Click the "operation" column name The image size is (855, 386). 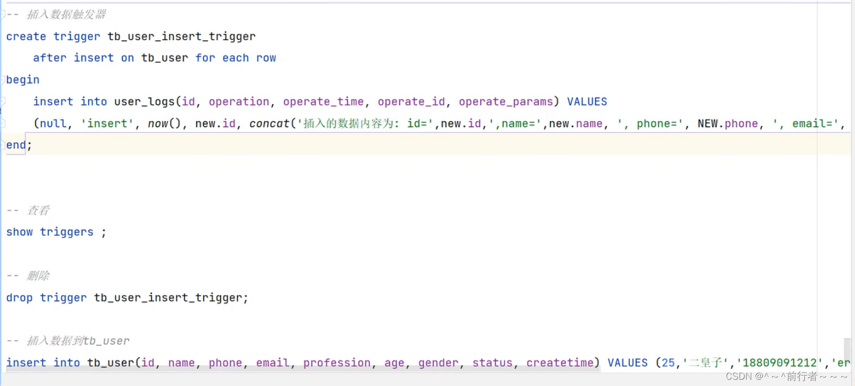(239, 102)
